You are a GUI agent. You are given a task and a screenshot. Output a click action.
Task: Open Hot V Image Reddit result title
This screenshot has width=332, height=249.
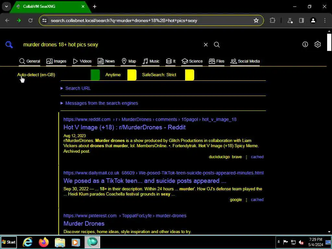click(x=124, y=127)
